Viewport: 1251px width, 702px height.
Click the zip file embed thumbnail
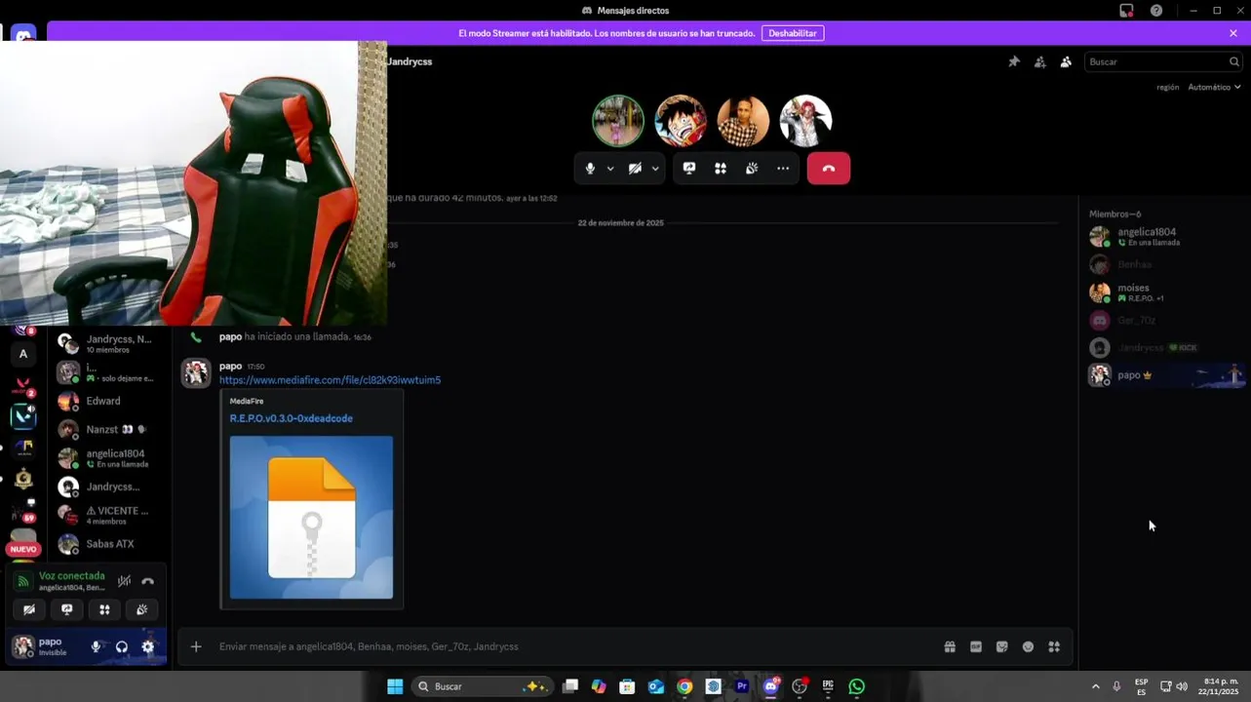[311, 517]
